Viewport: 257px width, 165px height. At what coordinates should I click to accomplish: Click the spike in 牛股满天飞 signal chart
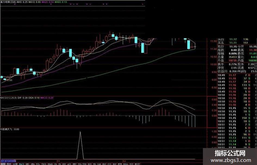(x=80, y=145)
